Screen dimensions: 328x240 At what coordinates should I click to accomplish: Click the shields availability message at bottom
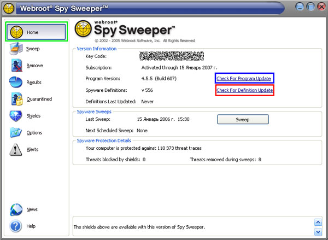pos(139,227)
